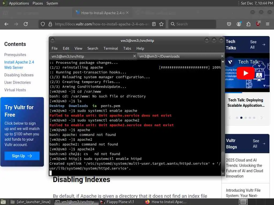274x205 pixels.
Task: Open Firefox account icon
Action: 239,24
